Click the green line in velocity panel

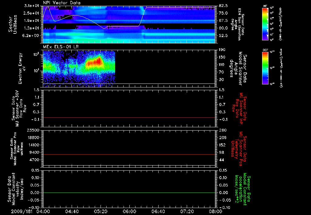click(x=129, y=193)
